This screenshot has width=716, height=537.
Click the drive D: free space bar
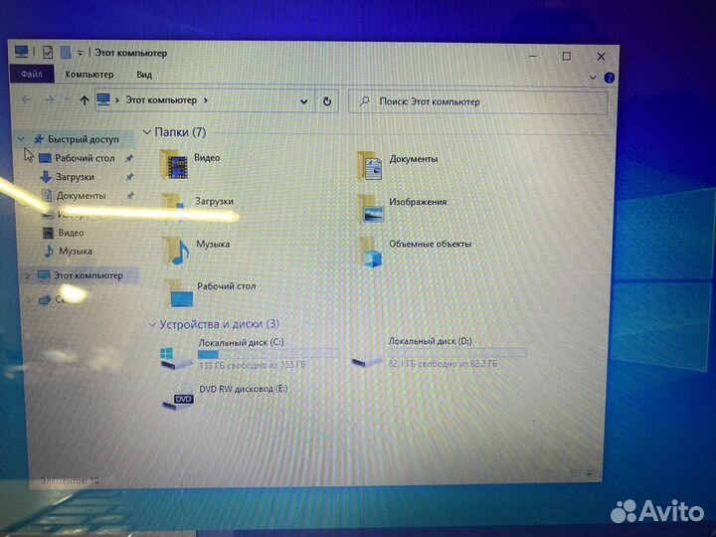coord(458,352)
